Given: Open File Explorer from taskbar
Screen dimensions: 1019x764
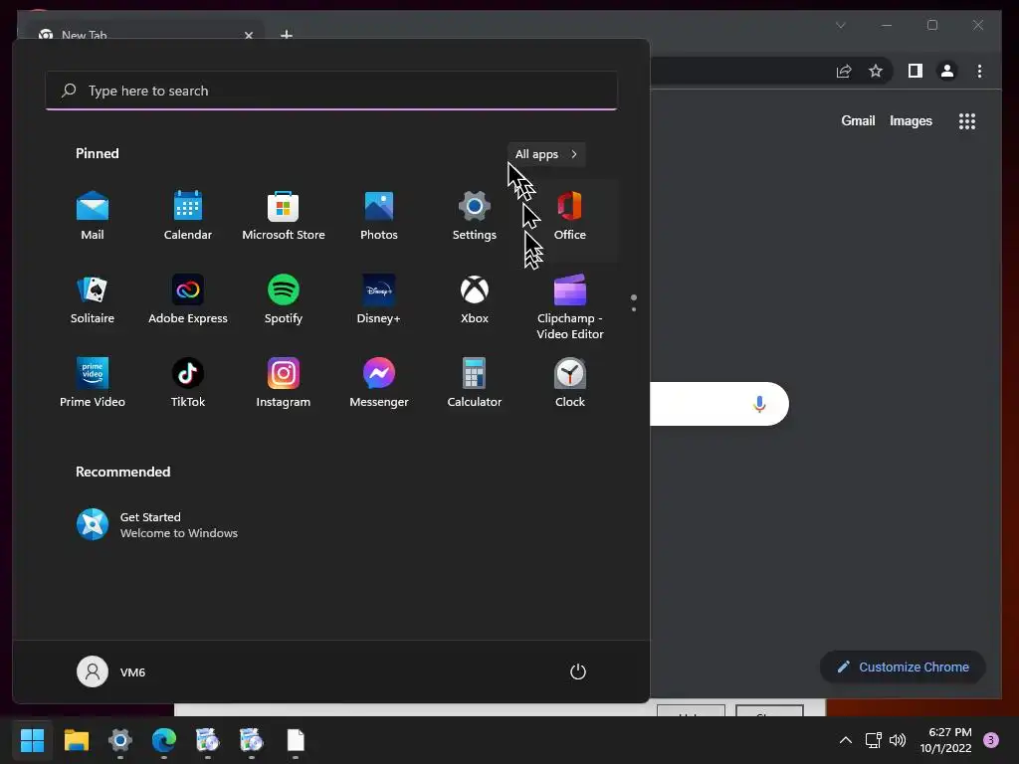Looking at the screenshot, I should [x=76, y=740].
